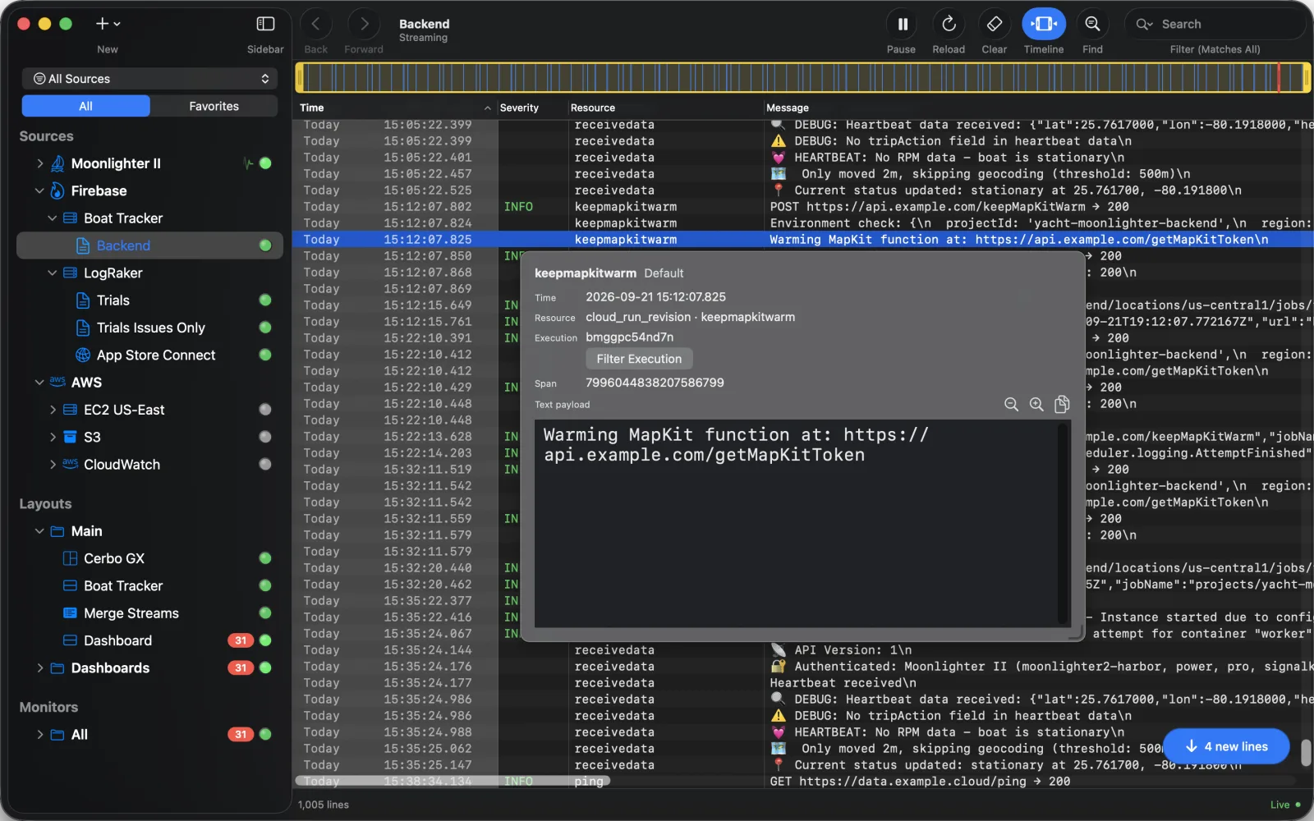Toggle the Sidebar panel
Image resolution: width=1314 pixels, height=821 pixels.
point(265,25)
